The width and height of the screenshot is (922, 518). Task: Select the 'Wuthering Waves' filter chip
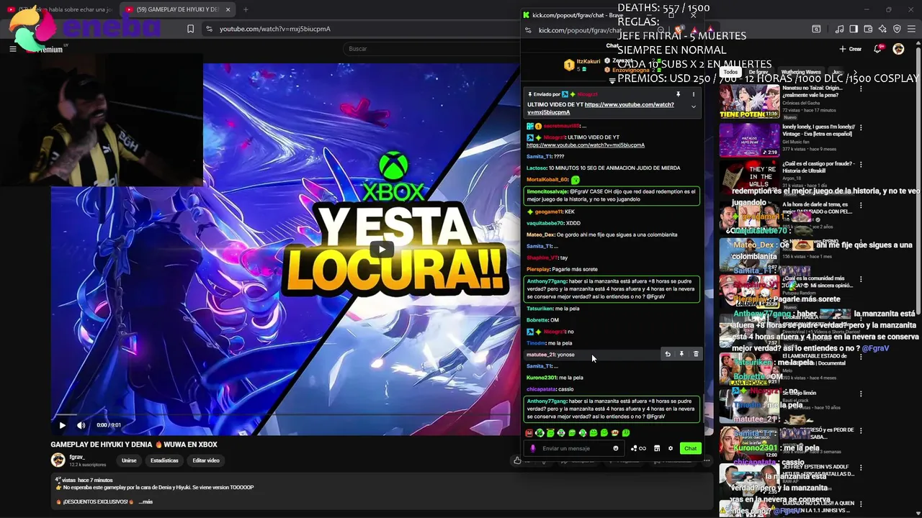click(x=801, y=72)
